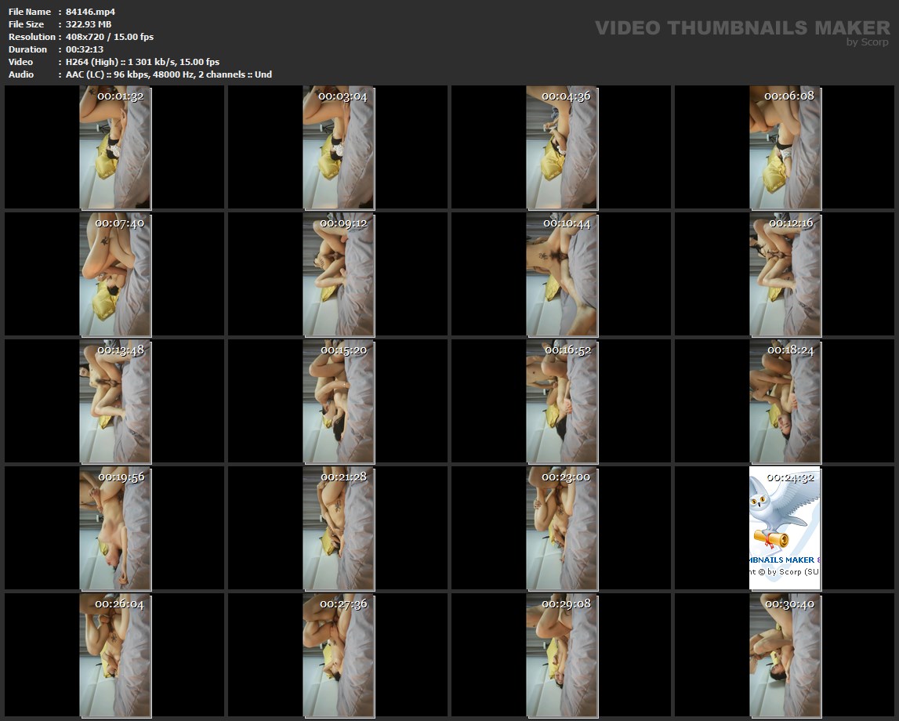The image size is (899, 721).
Task: Open the thumbnail labeled 00:04:36
Action: [x=562, y=147]
